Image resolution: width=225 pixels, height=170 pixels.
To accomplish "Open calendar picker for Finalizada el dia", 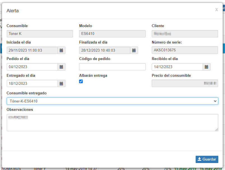I will click(134, 51).
